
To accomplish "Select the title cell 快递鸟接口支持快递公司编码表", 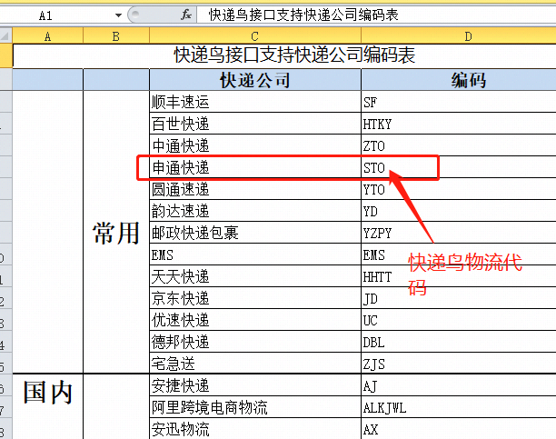I will click(x=284, y=55).
